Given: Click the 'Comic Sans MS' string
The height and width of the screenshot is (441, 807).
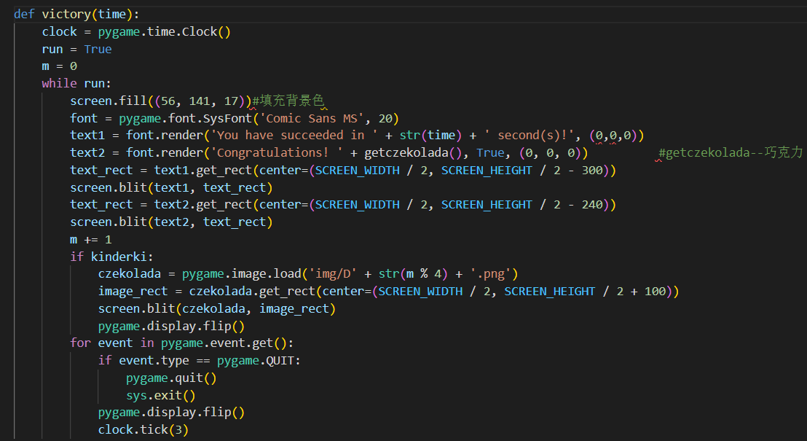Looking at the screenshot, I should coord(312,118).
